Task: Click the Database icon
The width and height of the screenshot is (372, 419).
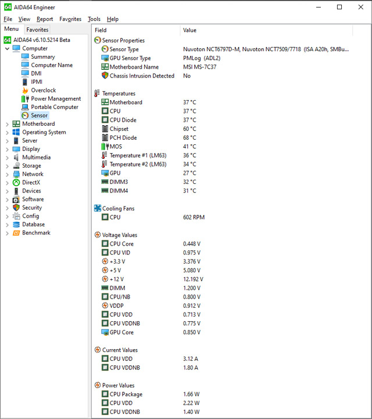Action: pyautogui.click(x=16, y=225)
